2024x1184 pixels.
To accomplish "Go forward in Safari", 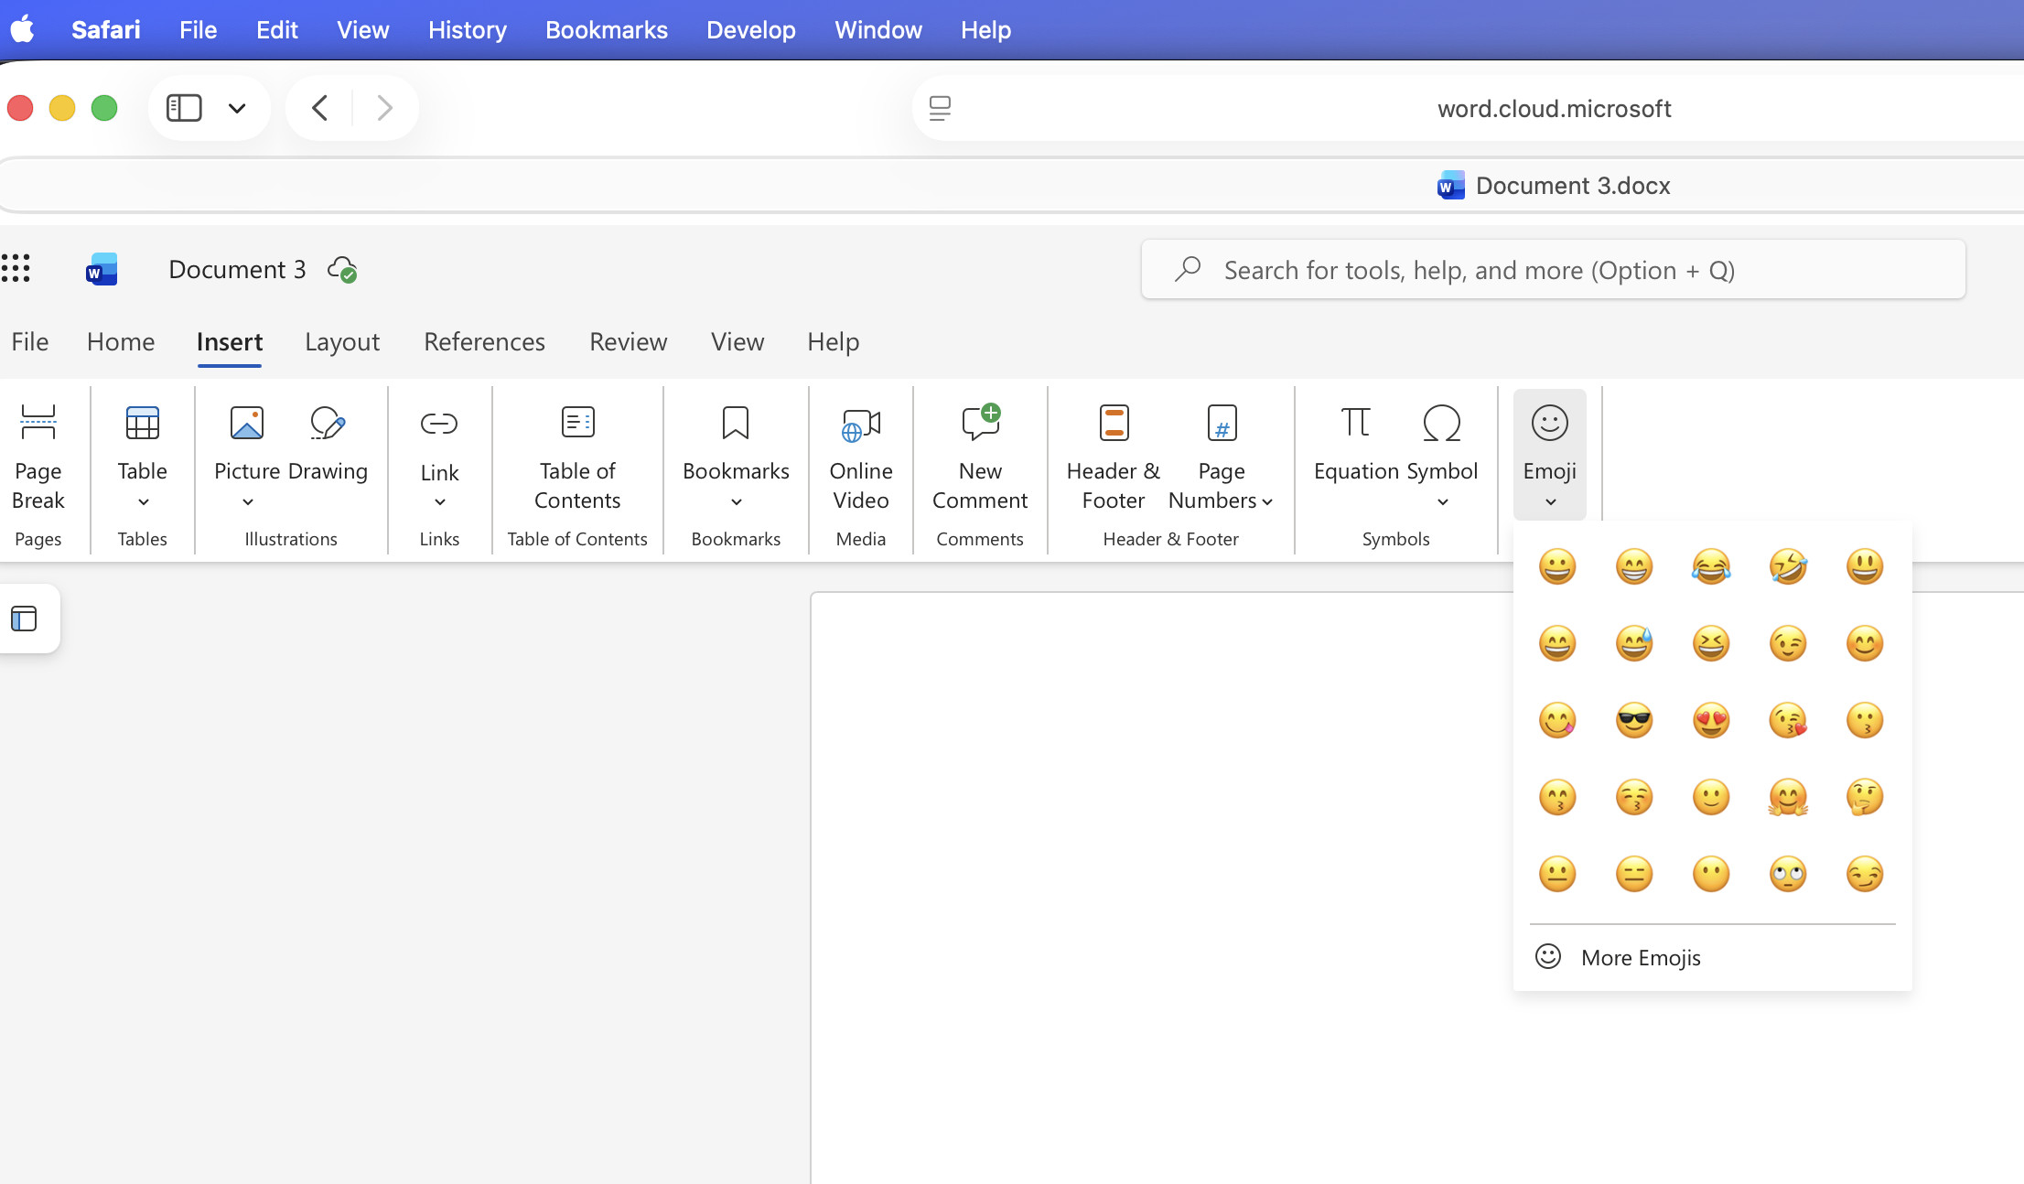I will point(385,108).
